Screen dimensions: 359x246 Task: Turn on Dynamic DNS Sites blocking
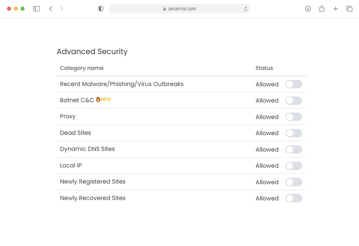click(294, 149)
